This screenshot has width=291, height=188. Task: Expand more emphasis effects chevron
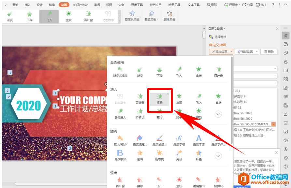coord(218,156)
